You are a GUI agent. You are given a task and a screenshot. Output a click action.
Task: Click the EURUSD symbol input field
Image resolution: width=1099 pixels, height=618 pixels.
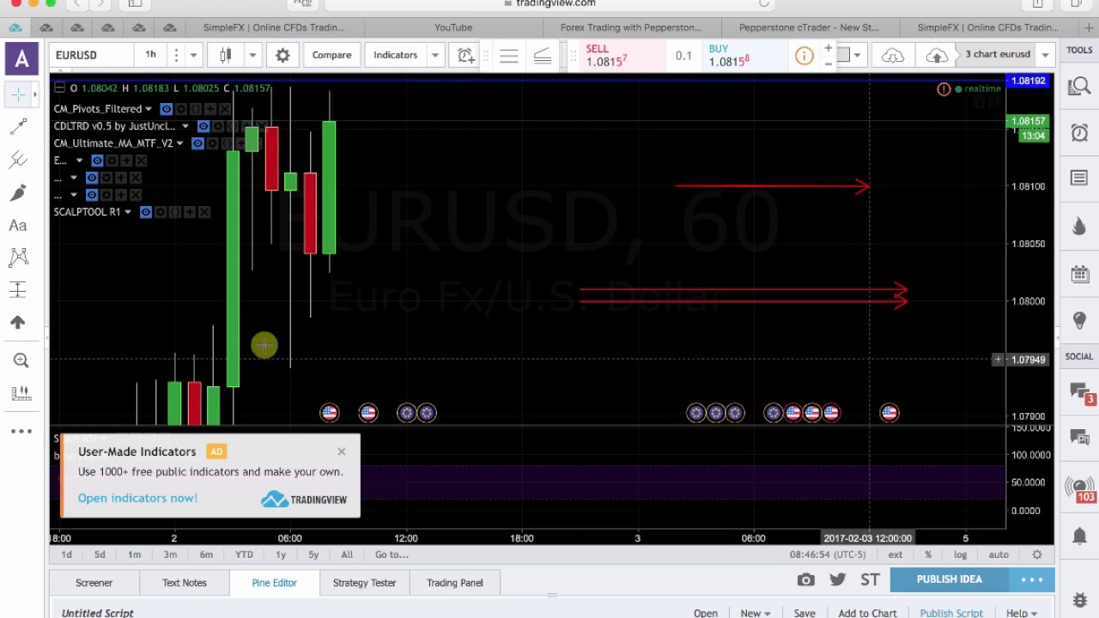90,55
